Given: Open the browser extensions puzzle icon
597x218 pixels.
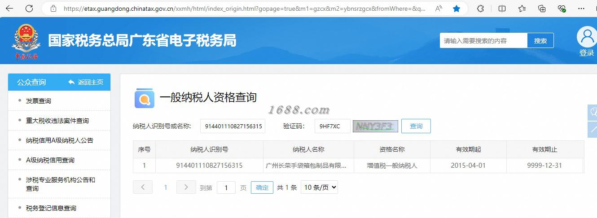Looking at the screenshot, I should (480, 9).
